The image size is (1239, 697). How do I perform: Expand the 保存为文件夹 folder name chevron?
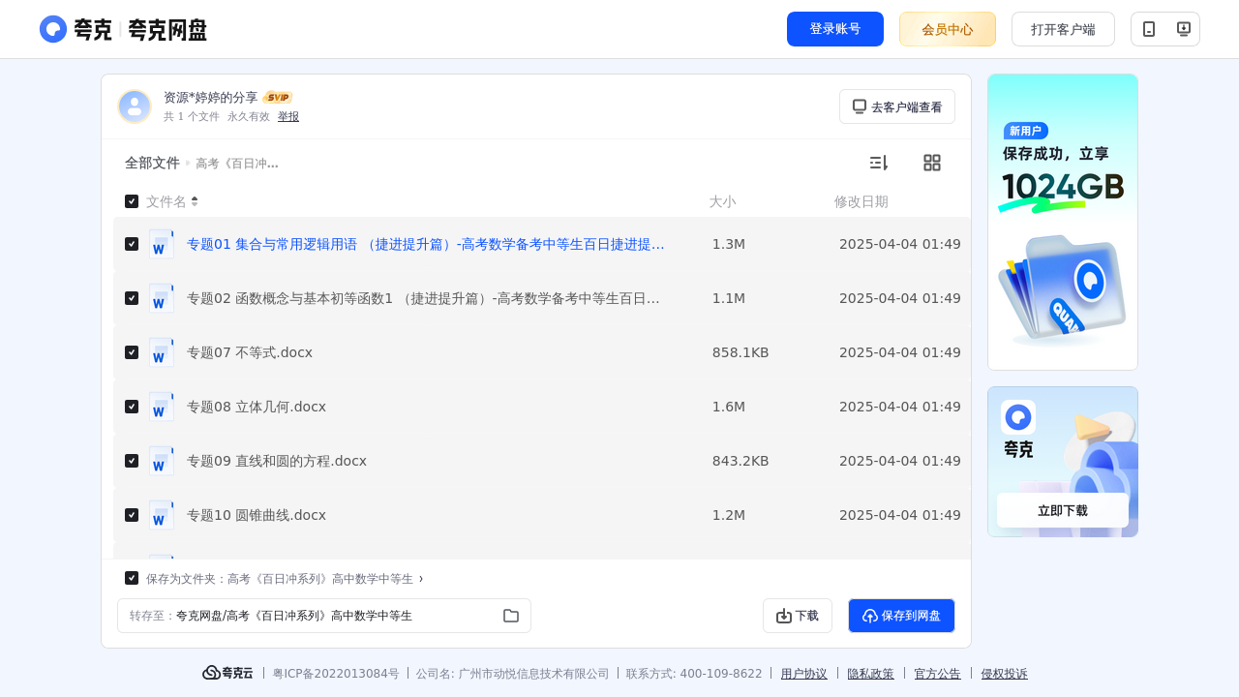point(421,579)
